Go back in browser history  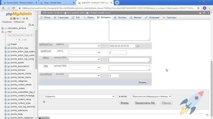point(4,8)
